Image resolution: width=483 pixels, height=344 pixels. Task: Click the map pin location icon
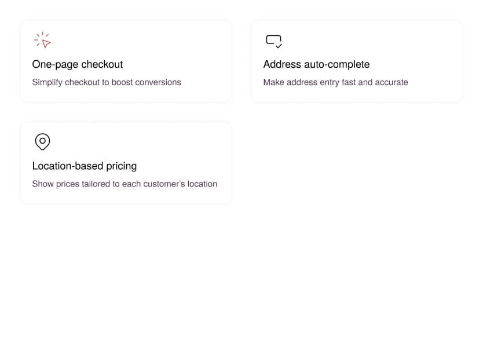tap(42, 141)
